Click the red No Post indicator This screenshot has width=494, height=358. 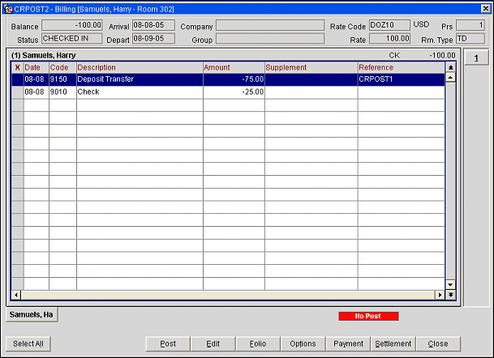(369, 316)
